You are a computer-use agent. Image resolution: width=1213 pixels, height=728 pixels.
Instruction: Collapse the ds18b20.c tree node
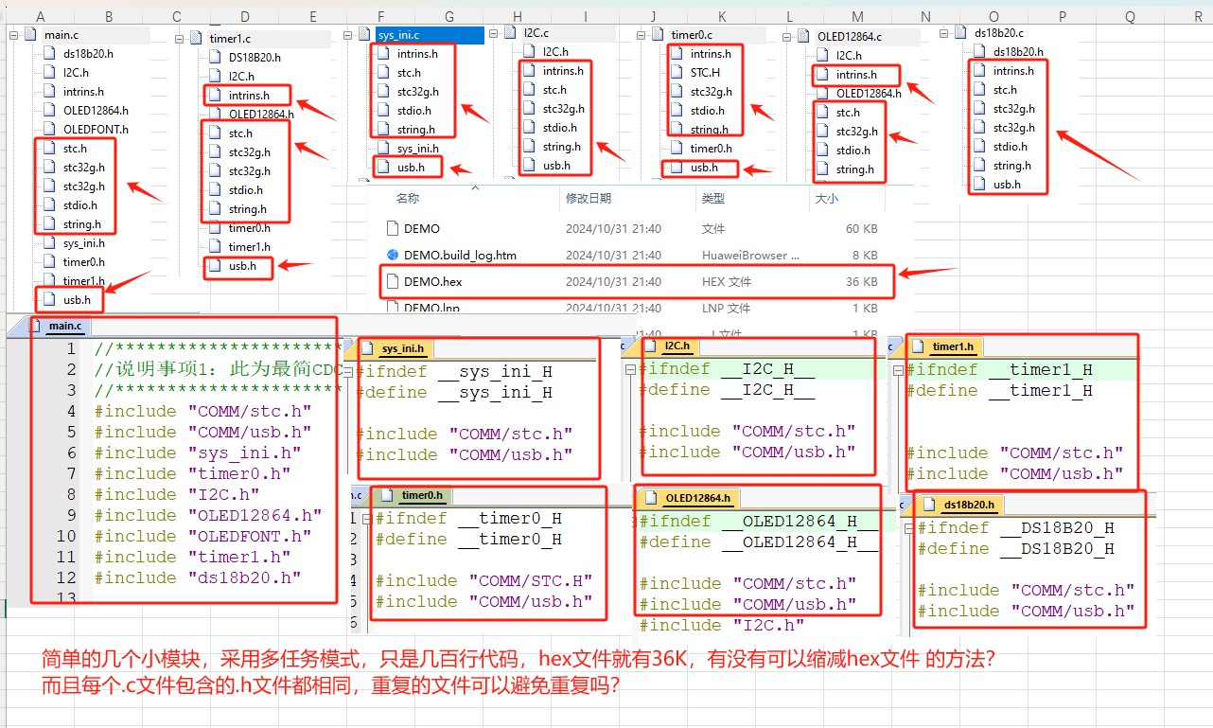(944, 33)
